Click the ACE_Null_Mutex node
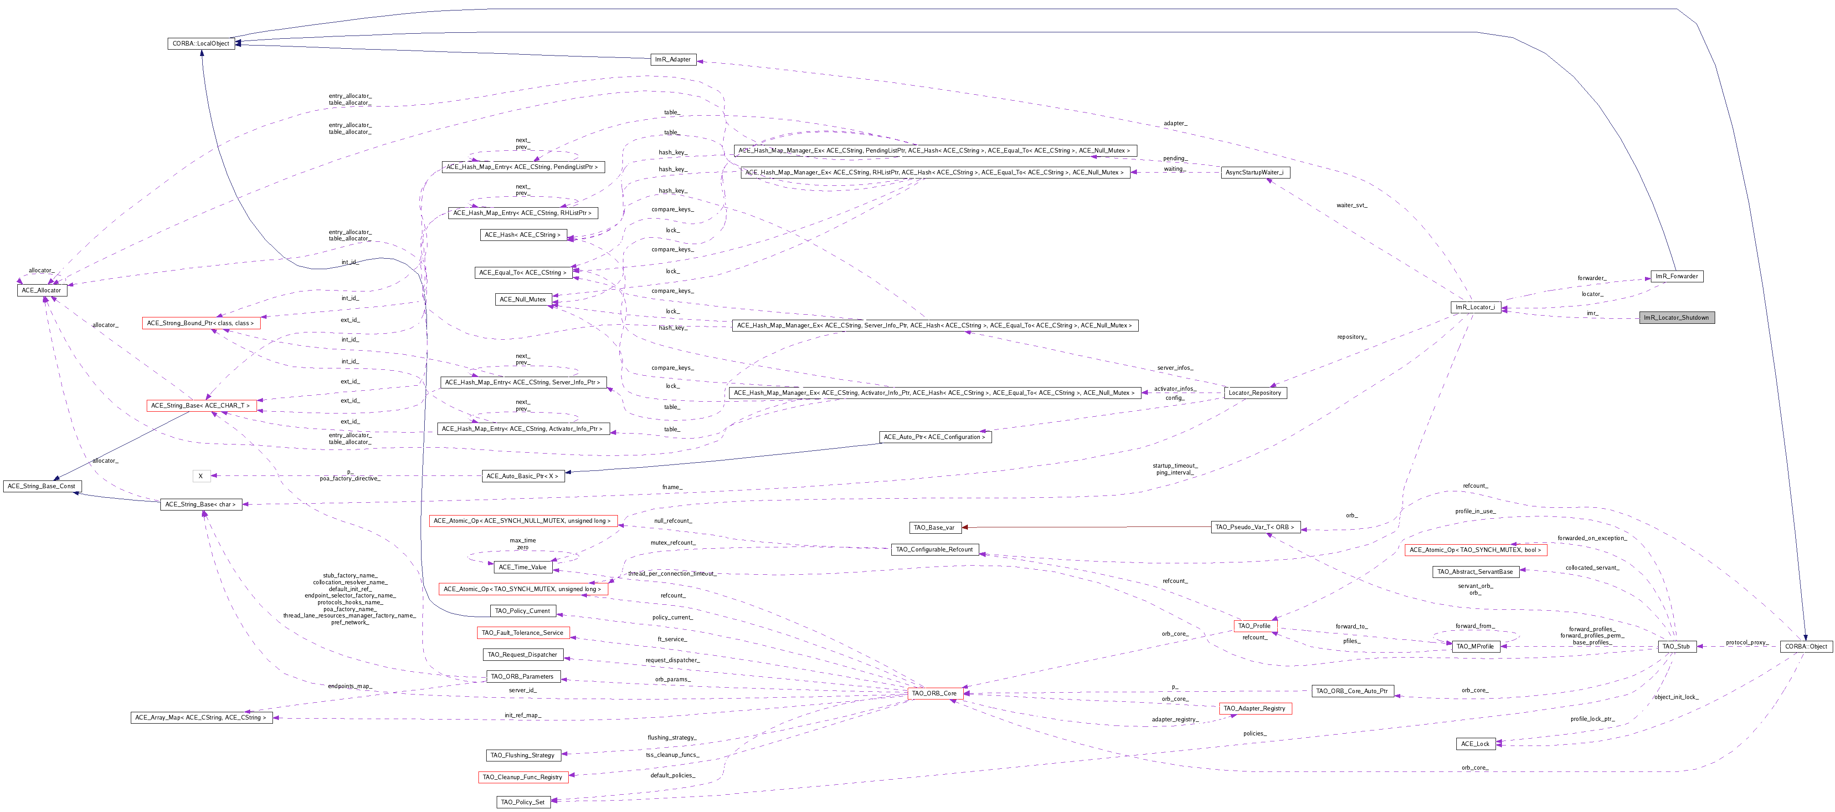This screenshot has width=1835, height=812. point(522,300)
